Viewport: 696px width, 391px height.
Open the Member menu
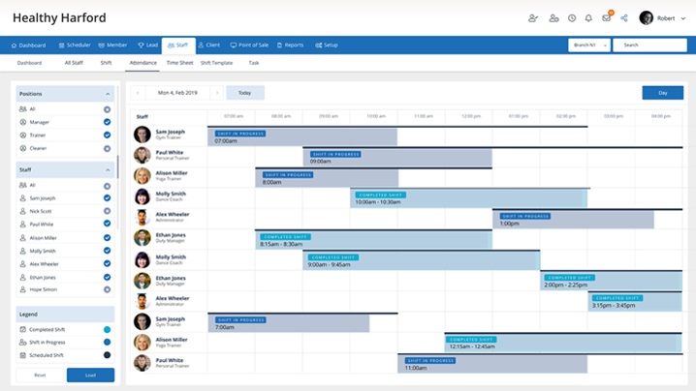pos(112,45)
